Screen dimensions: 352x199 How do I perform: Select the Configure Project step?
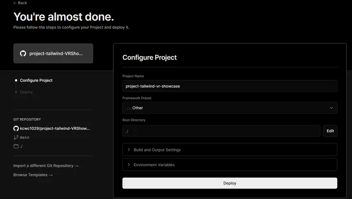(36, 80)
